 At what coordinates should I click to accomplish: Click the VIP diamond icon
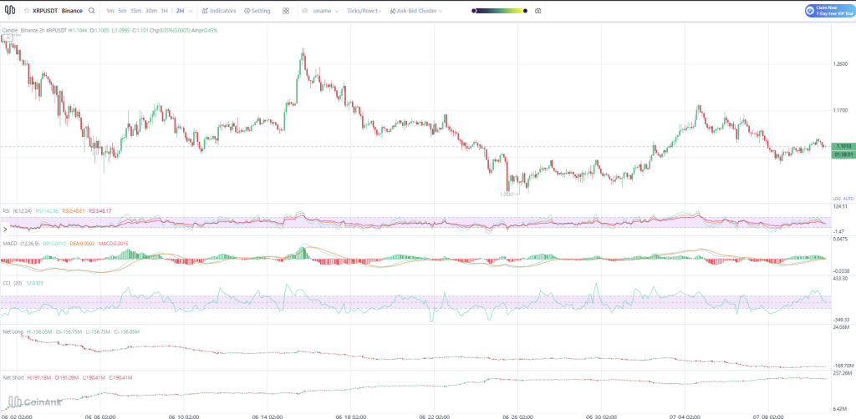point(810,10)
